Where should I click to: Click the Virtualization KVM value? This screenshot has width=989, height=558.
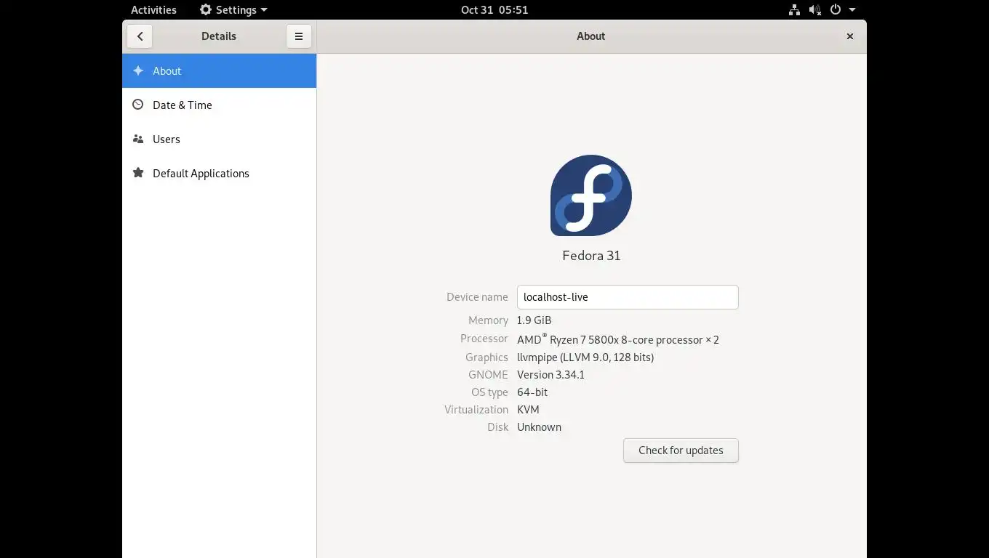[528, 410]
